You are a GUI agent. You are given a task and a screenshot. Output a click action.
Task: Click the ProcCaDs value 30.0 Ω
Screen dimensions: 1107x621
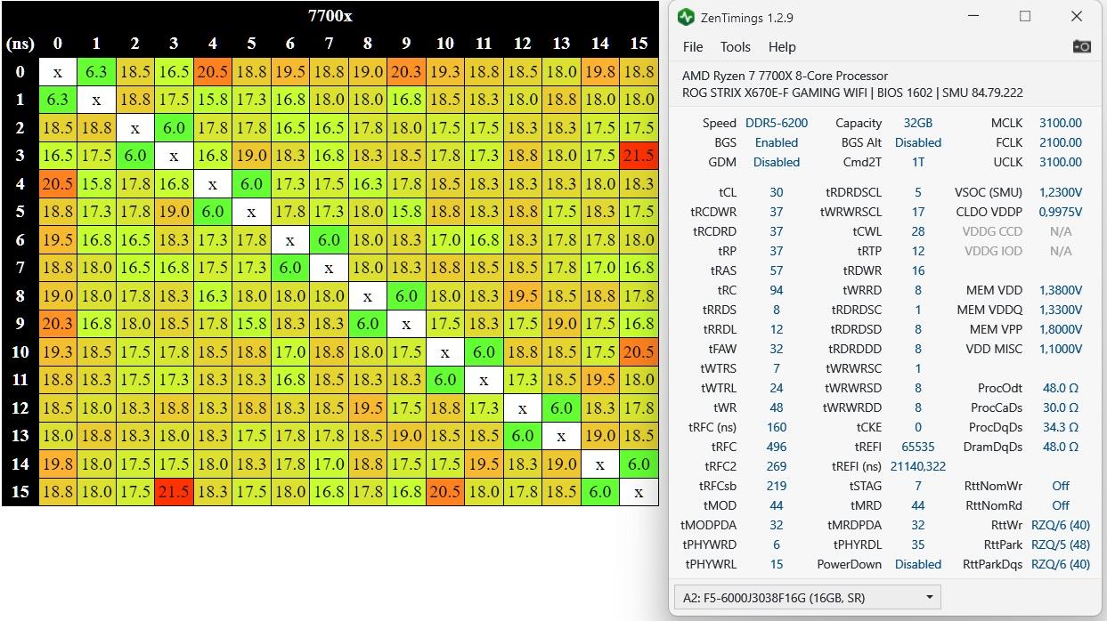tap(1061, 407)
